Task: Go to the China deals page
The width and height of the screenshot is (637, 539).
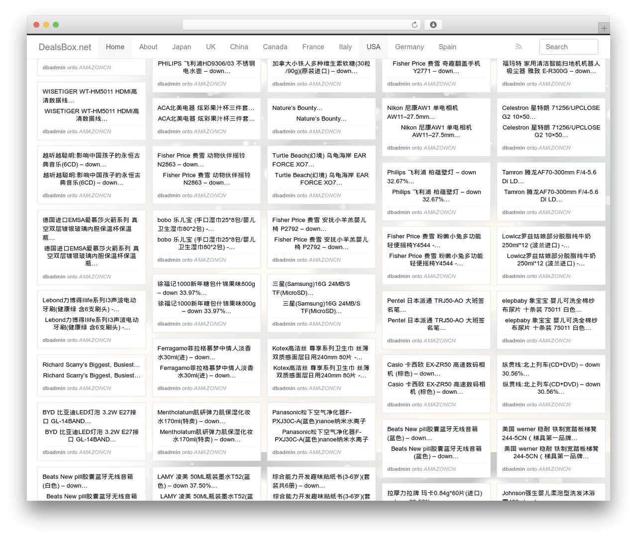Action: pos(239,47)
